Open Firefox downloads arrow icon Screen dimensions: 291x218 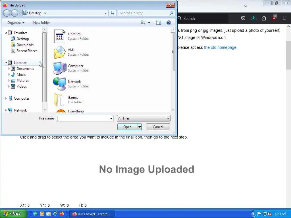(x=253, y=18)
